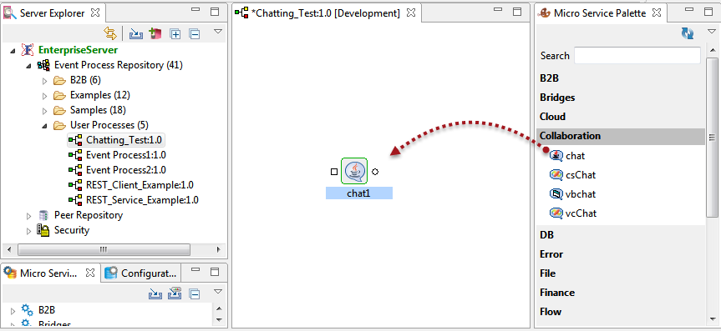Select the csChat service in the palette
The width and height of the screenshot is (721, 331).
point(573,175)
